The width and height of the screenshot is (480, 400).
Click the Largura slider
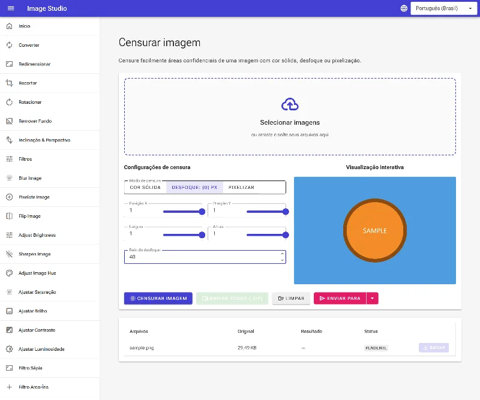[183, 235]
